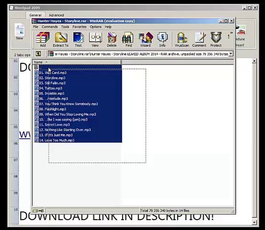Click the status bar total bytes text

(165, 211)
